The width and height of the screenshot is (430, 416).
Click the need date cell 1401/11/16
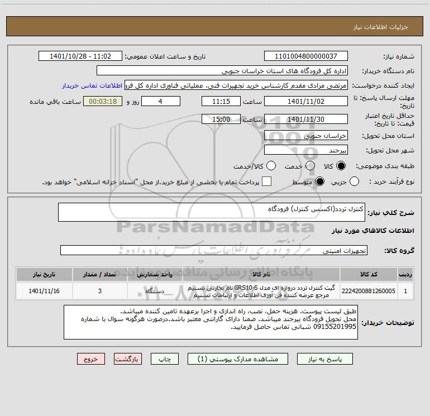pyautogui.click(x=44, y=291)
